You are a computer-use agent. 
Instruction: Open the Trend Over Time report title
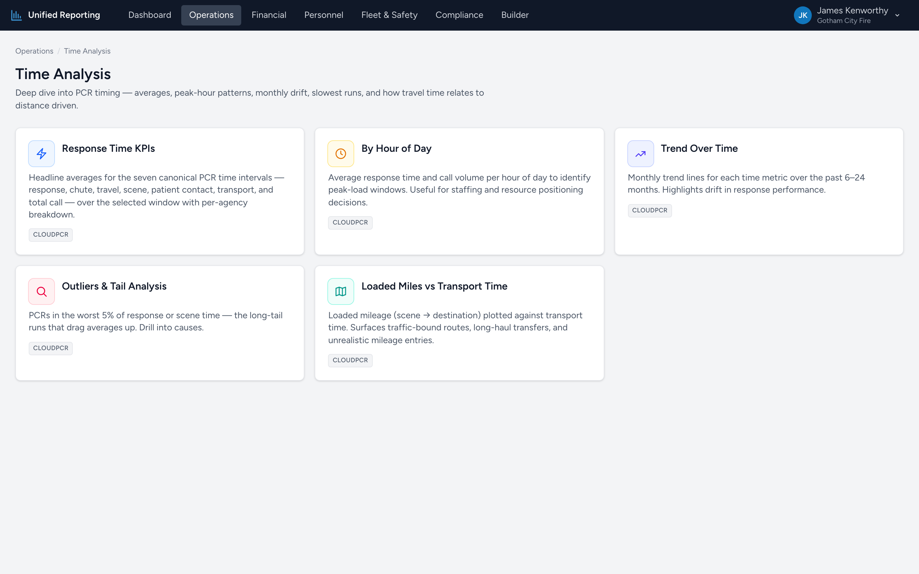[x=699, y=148]
